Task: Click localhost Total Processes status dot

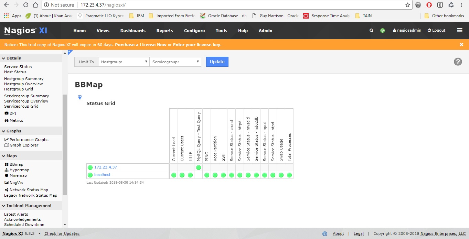Action: pyautogui.click(x=289, y=175)
